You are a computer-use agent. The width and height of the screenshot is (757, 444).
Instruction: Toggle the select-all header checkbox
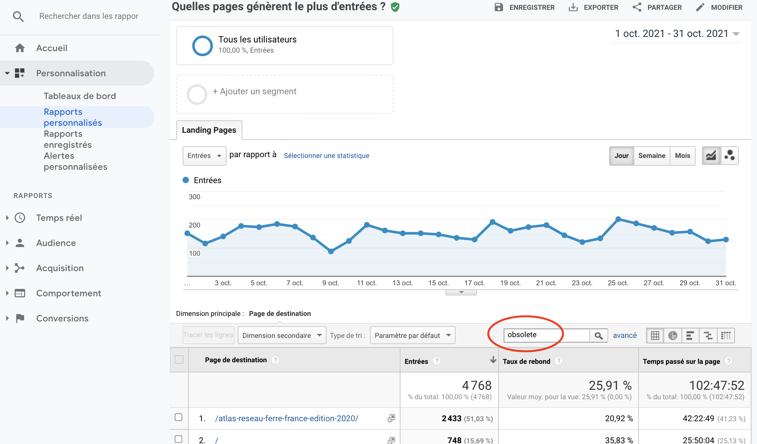pyautogui.click(x=179, y=360)
